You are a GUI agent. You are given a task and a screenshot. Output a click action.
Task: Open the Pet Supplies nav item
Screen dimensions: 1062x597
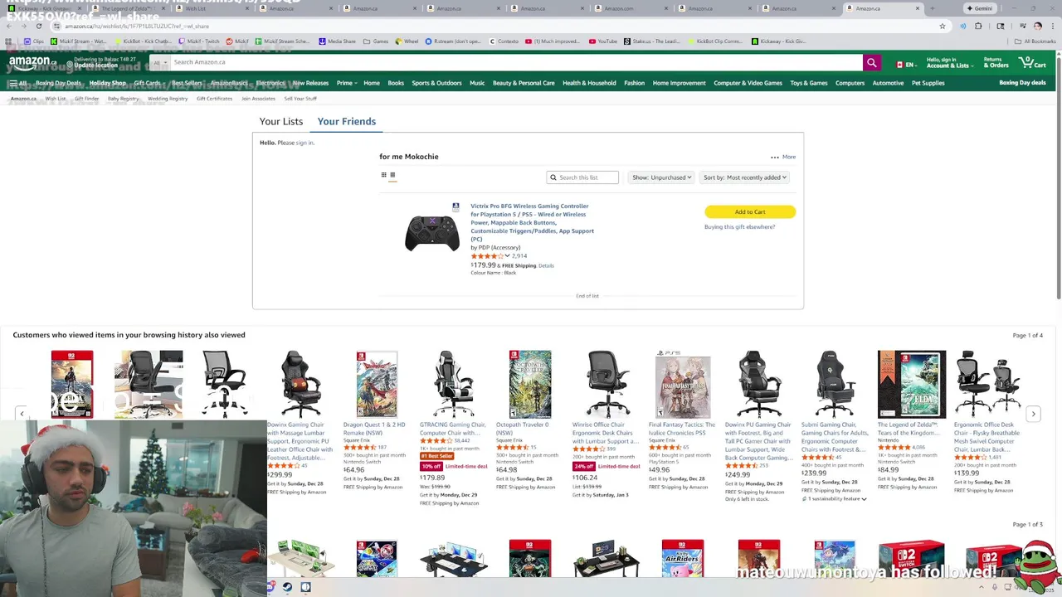[x=928, y=83]
